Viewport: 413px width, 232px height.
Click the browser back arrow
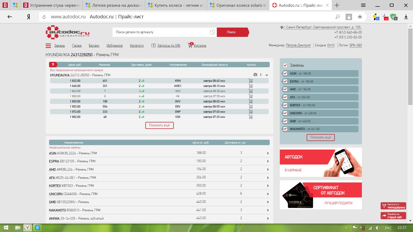click(x=10, y=17)
